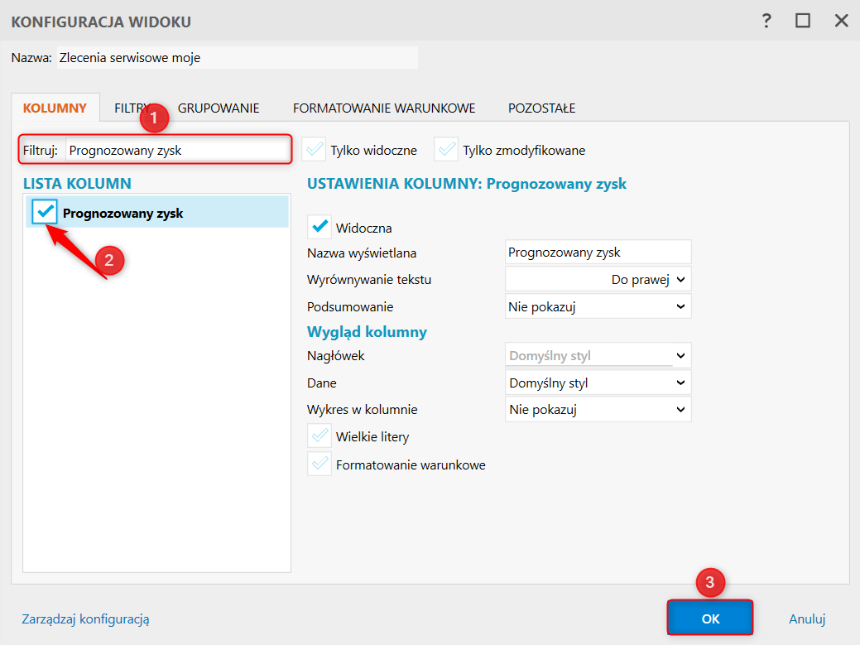Switch to the Grupowanie tab
Viewport: 860px width, 645px height.
(x=219, y=108)
